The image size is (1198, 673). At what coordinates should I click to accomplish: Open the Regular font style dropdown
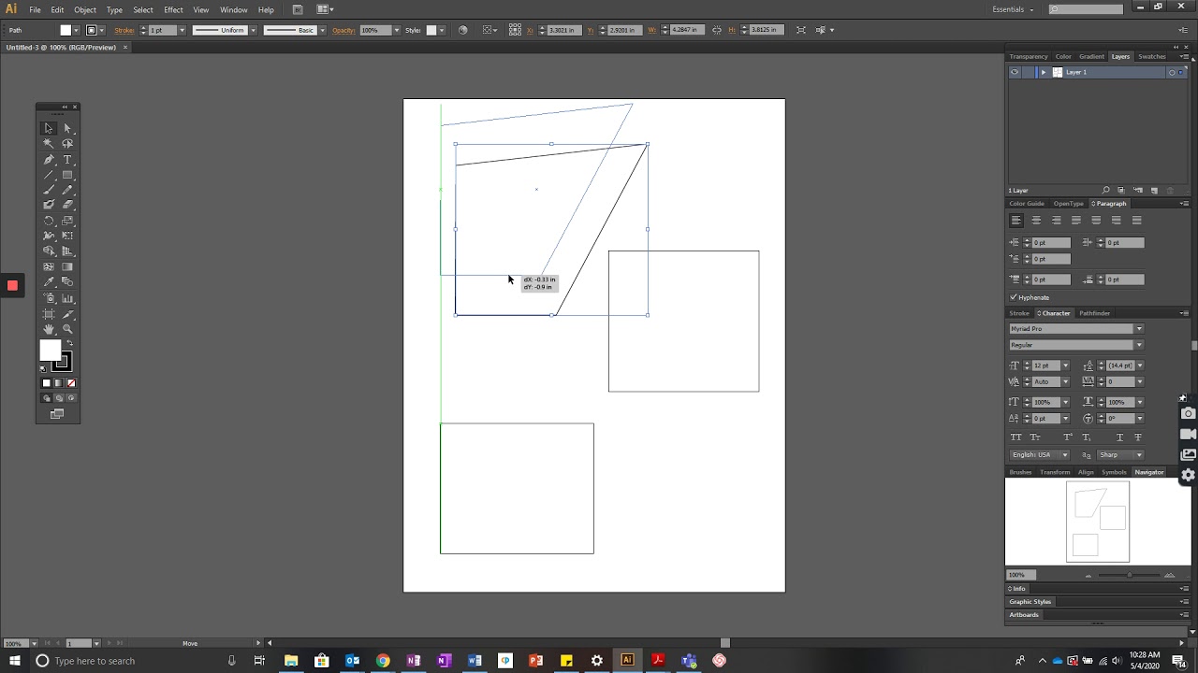(x=1139, y=345)
